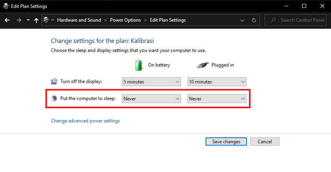Click the Turn off display monitor icon
The width and height of the screenshot is (331, 172).
54,81
